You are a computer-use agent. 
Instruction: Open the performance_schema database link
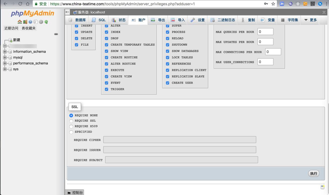(31, 63)
